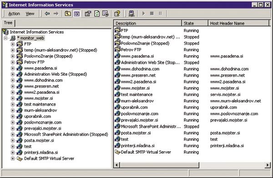This screenshot has width=273, height=178.
Task: Expand poslovnoznanje.com tree node
Action: (x=13, y=122)
